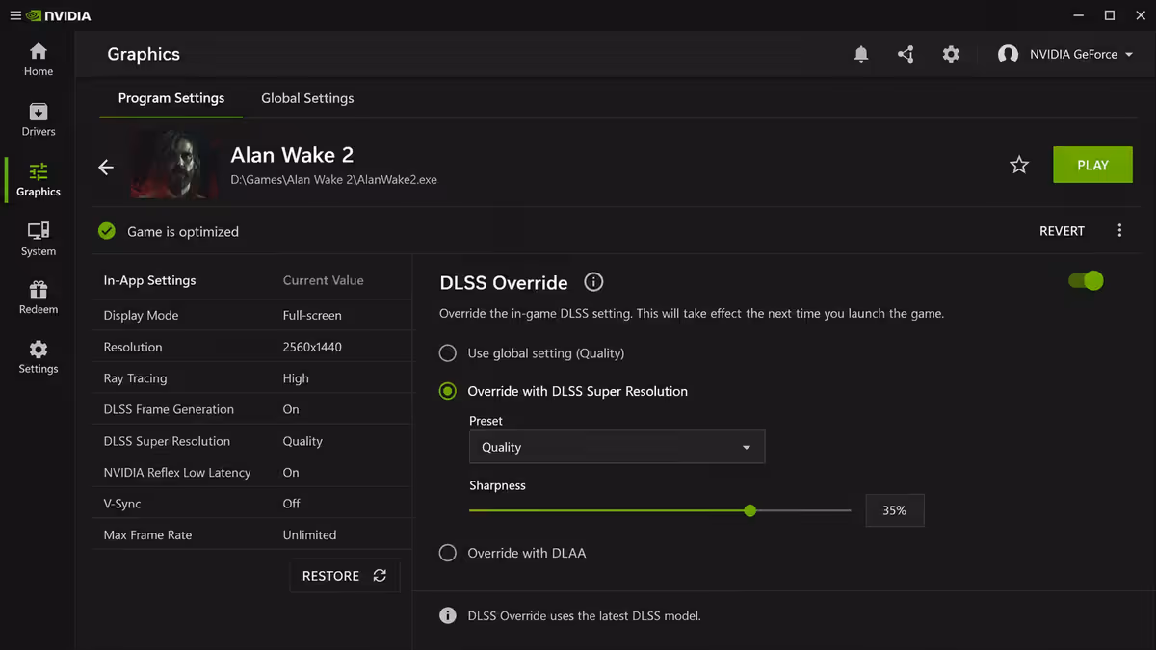
Task: Select Override with DLAA option
Action: click(448, 553)
